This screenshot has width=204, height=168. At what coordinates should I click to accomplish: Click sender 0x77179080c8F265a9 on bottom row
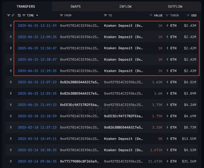pyautogui.click(x=79, y=161)
